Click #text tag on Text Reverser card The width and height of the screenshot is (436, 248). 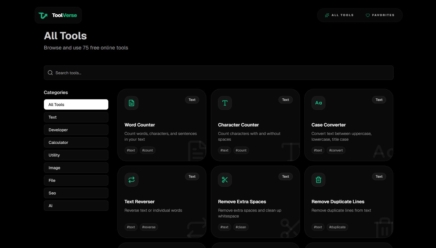pyautogui.click(x=131, y=227)
